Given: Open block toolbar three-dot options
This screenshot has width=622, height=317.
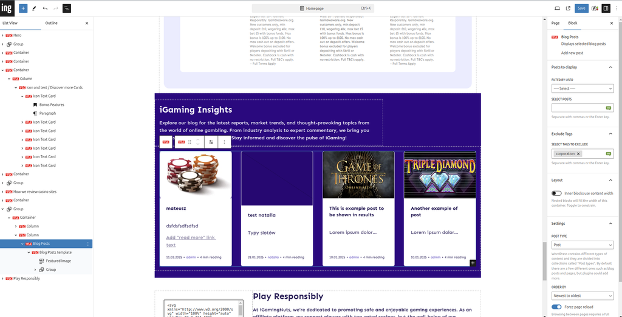Looking at the screenshot, I should click(224, 142).
